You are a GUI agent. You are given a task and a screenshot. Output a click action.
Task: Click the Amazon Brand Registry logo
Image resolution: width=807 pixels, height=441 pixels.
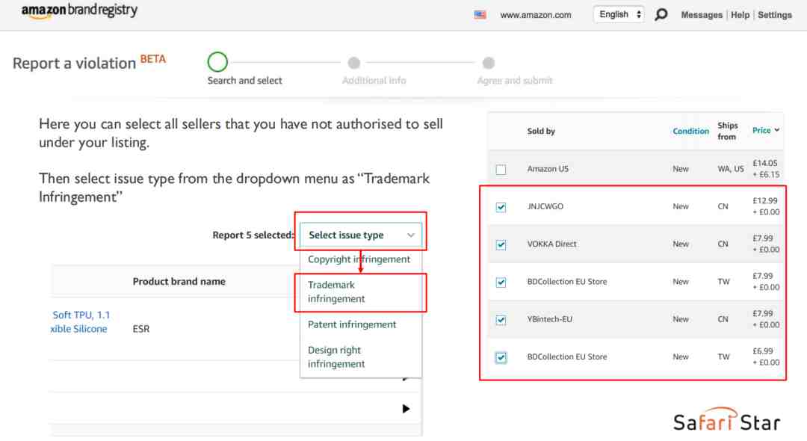(x=79, y=11)
